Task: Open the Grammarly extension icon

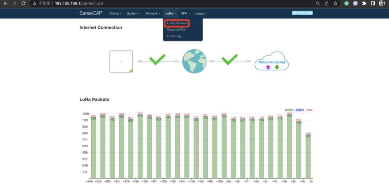Action: (x=346, y=3)
